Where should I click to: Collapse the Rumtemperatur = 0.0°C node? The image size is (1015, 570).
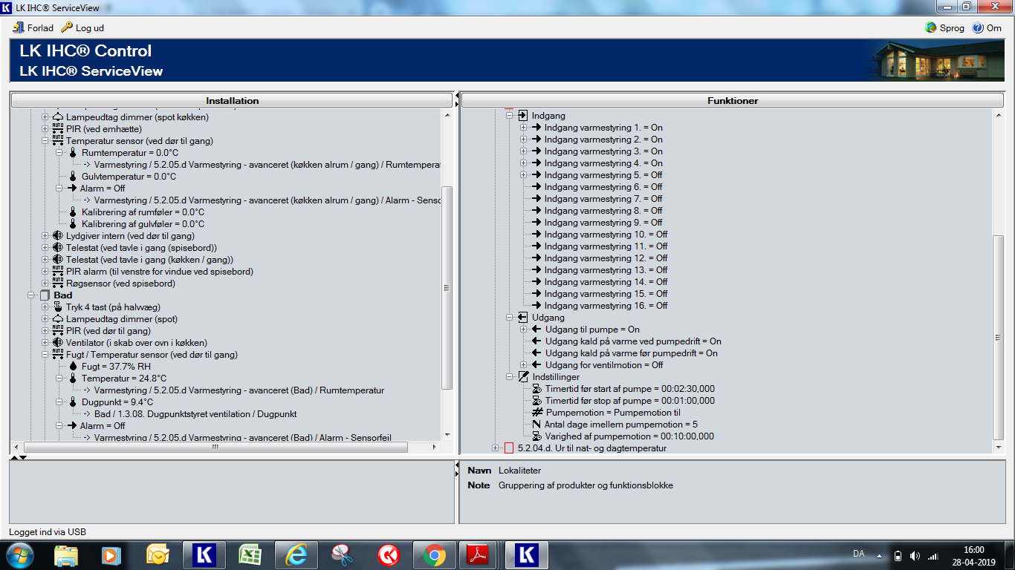59,153
